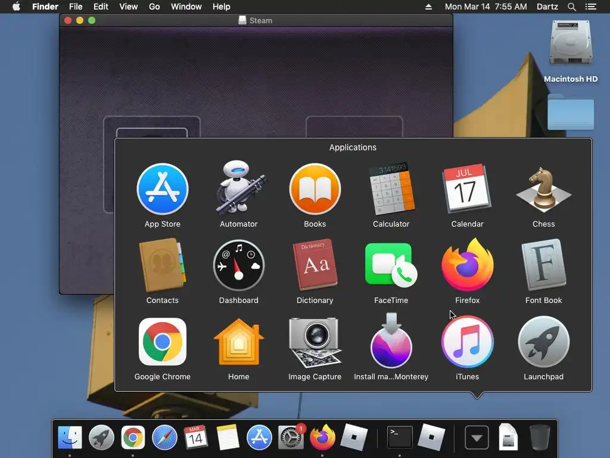Open the Finder menu
610x458 pixels.
pyautogui.click(x=45, y=7)
